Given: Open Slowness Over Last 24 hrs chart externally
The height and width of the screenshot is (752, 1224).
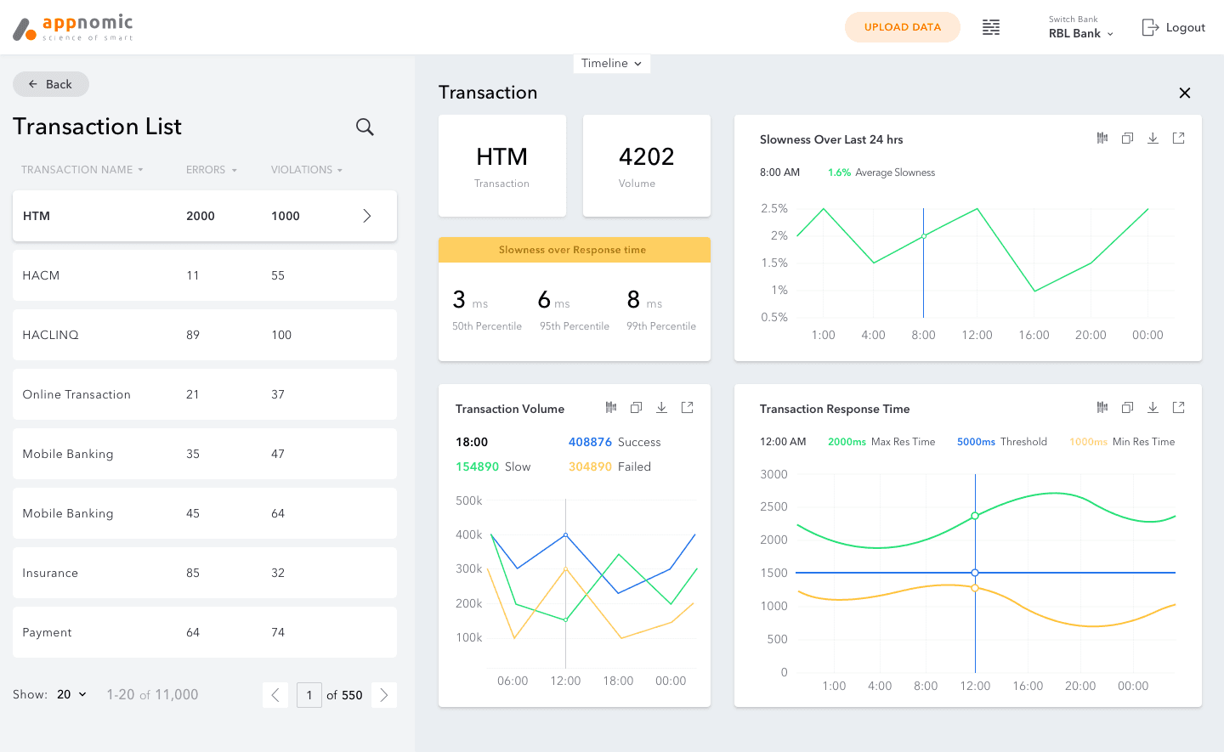Looking at the screenshot, I should click(1178, 138).
